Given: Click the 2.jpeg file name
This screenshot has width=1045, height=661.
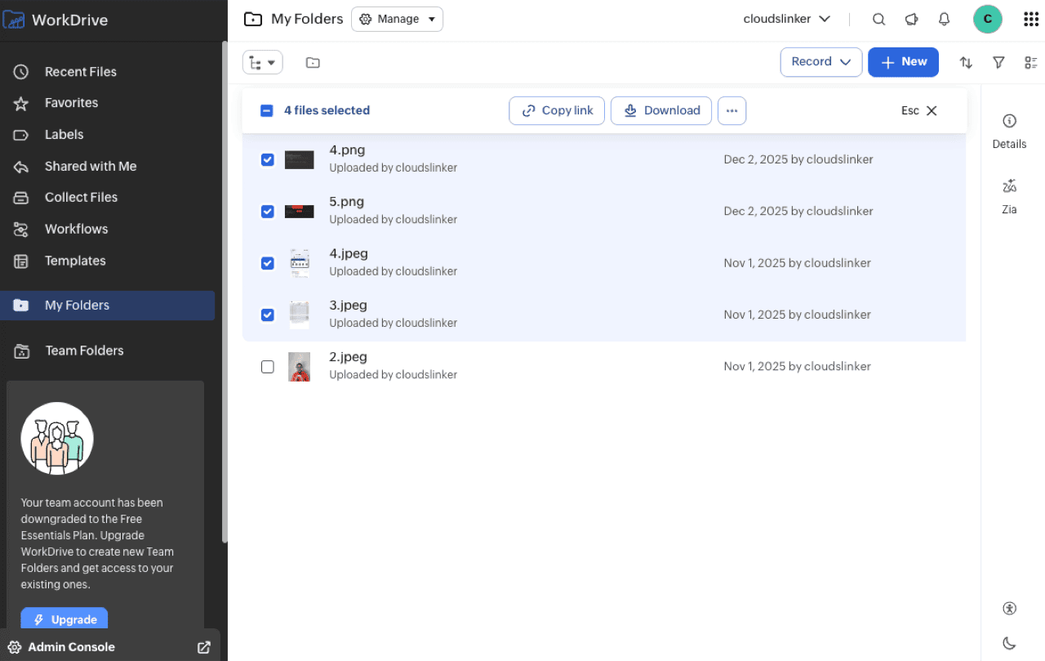Looking at the screenshot, I should pos(349,357).
